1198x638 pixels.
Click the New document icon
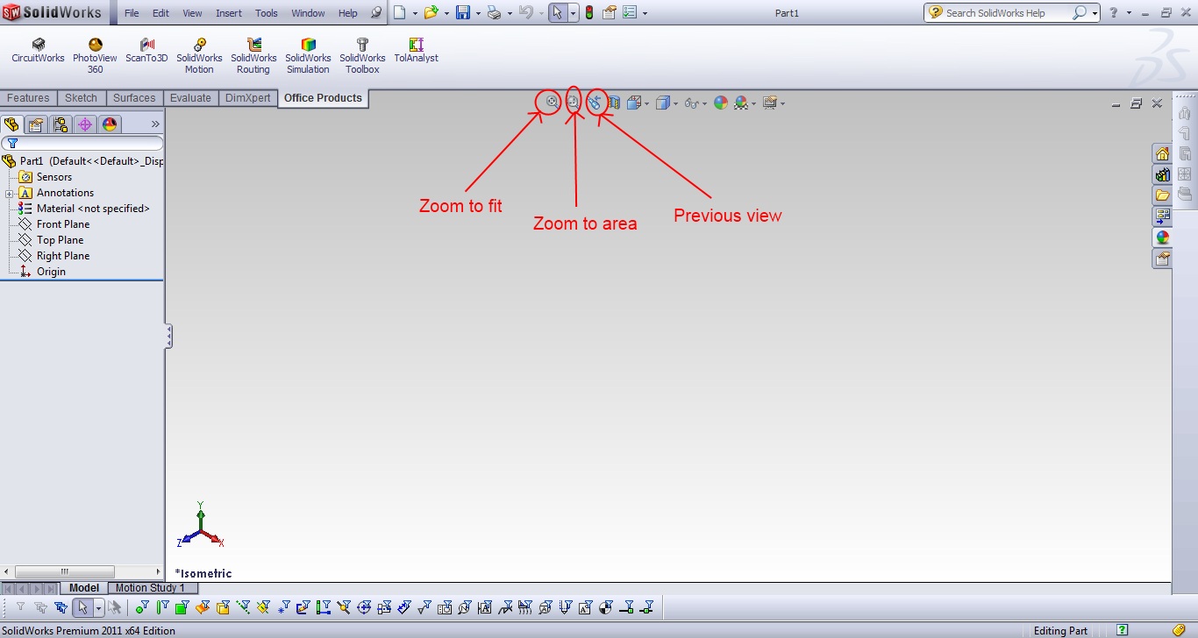tap(400, 12)
